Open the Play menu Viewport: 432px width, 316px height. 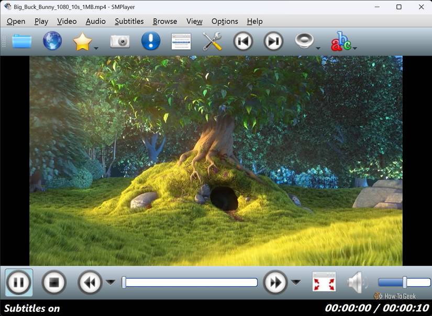[x=41, y=21]
